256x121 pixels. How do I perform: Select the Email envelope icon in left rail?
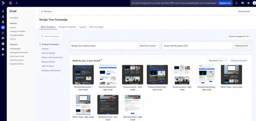click(3, 27)
